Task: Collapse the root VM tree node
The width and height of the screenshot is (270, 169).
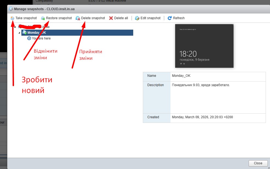Action: pyautogui.click(x=15, y=27)
